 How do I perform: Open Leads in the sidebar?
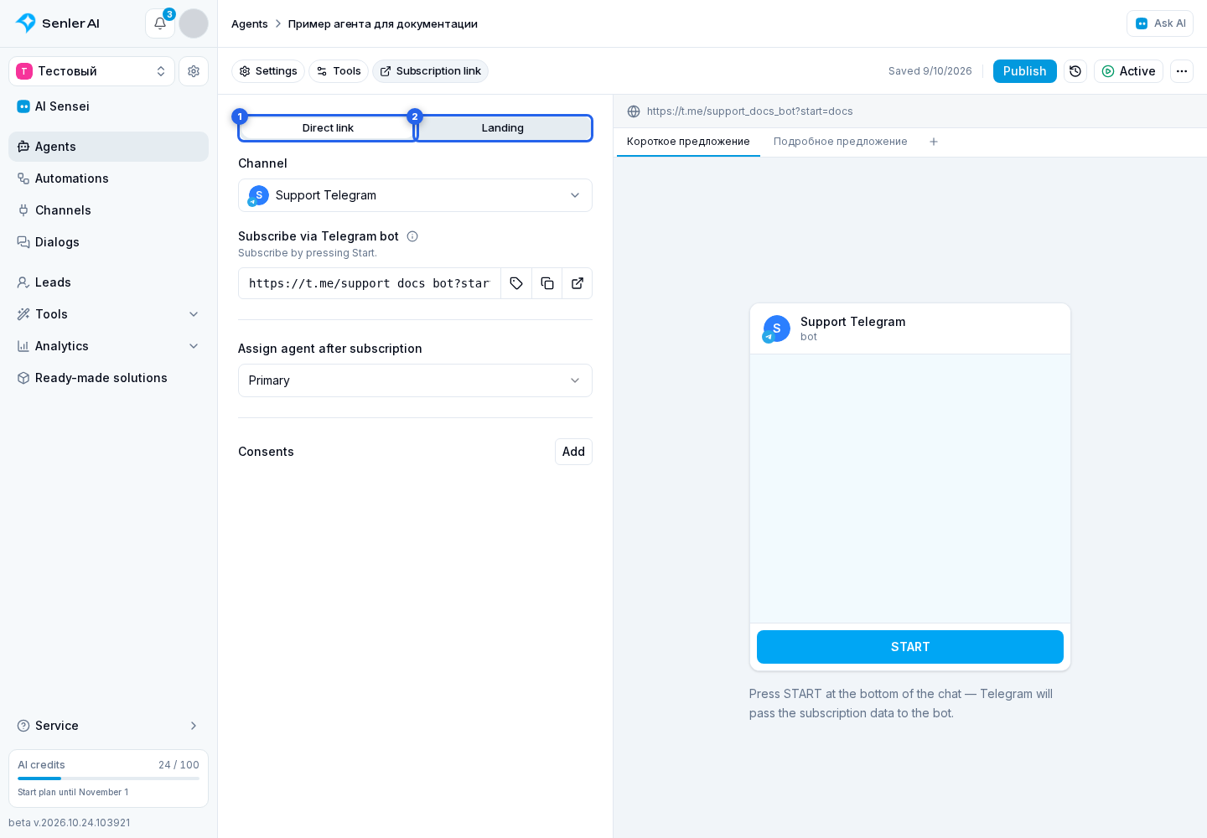point(108,282)
